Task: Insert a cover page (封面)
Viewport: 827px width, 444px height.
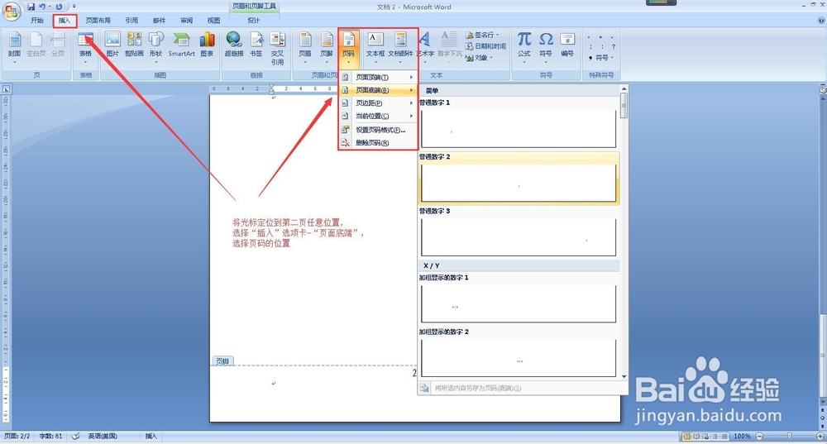Action: tap(14, 47)
